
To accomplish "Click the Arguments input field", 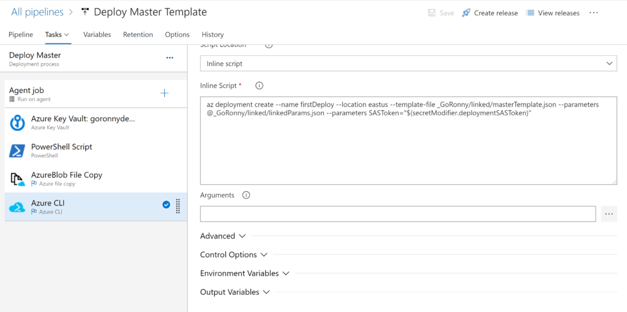I will click(398, 214).
